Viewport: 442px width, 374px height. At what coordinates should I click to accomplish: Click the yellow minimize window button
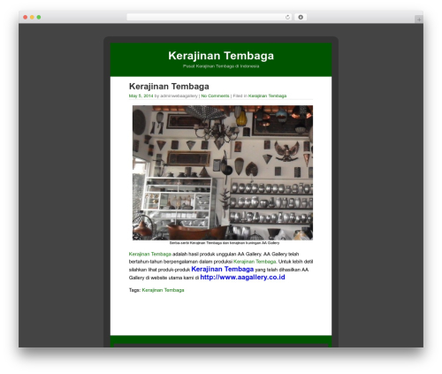click(x=32, y=17)
